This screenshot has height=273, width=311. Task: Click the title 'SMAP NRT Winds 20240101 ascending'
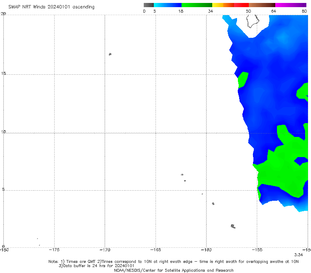[51, 7]
